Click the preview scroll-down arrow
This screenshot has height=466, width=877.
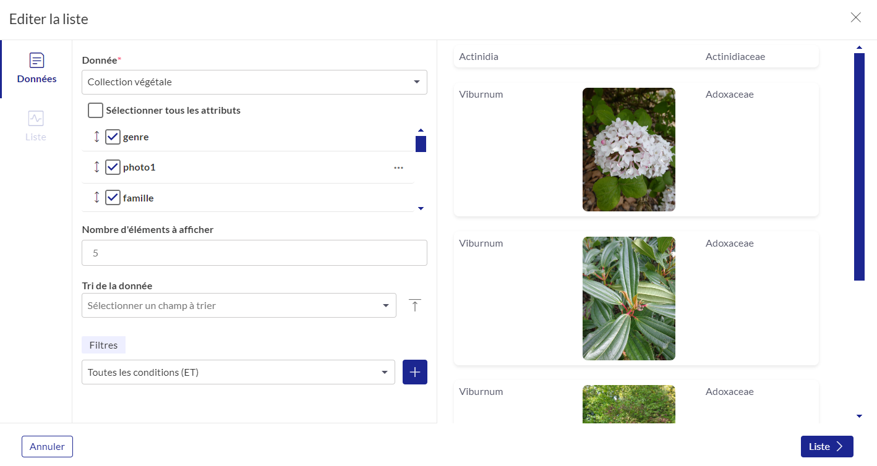point(859,416)
